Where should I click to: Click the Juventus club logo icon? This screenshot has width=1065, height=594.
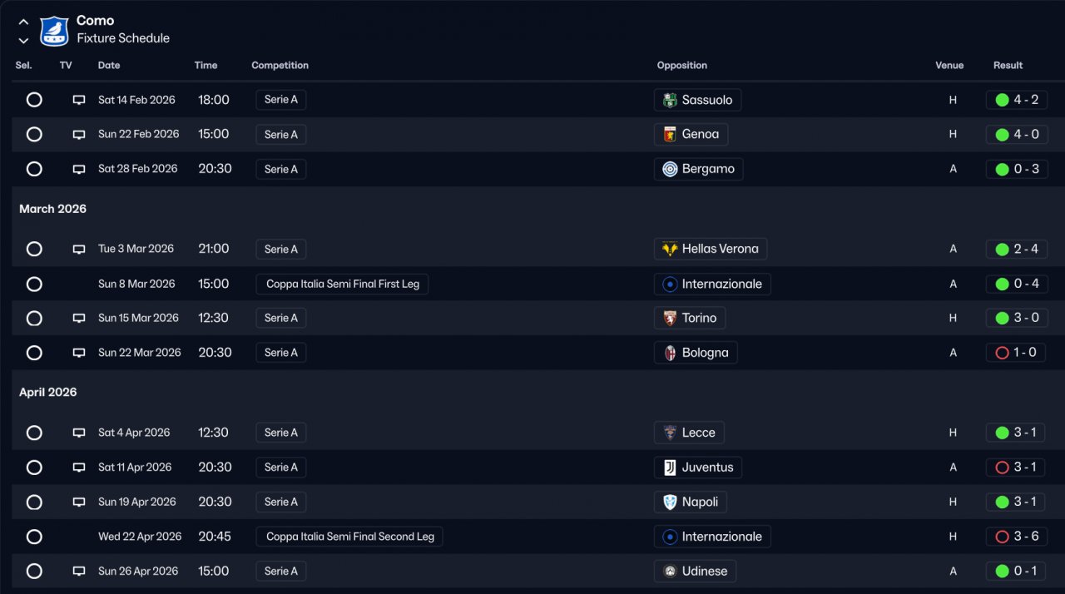coord(670,468)
